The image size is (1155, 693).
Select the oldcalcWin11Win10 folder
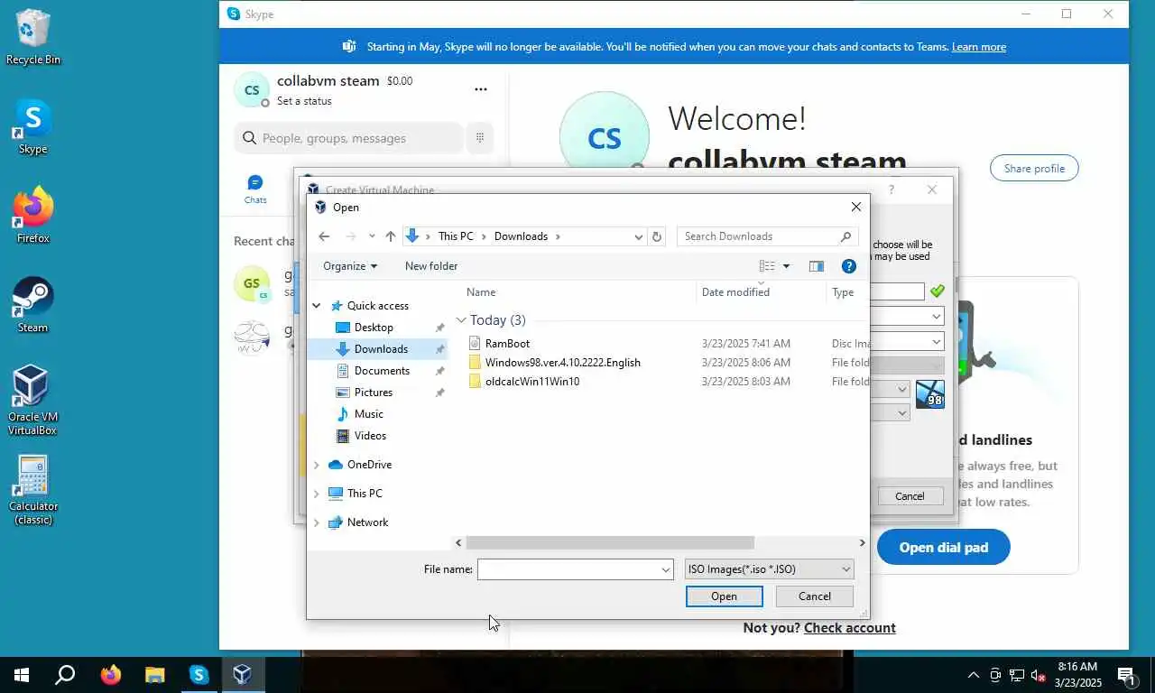(531, 382)
